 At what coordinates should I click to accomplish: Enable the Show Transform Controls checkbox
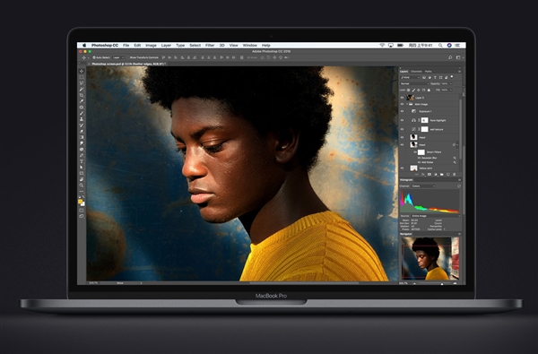(128, 57)
